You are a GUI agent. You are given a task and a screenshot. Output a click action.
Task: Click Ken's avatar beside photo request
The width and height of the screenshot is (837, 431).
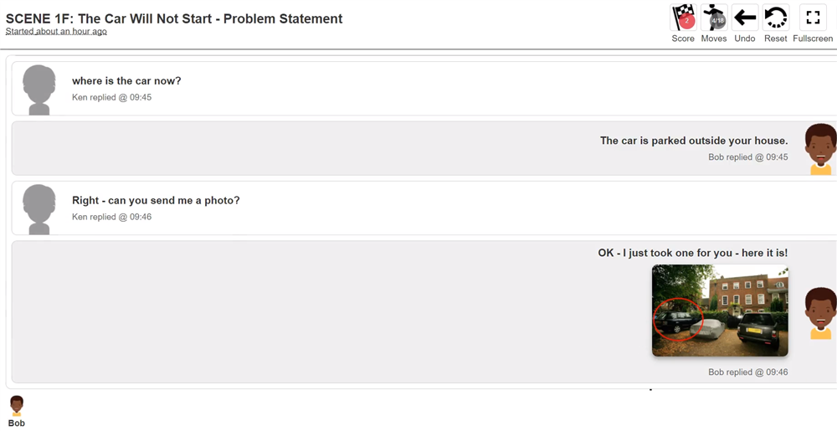[39, 209]
